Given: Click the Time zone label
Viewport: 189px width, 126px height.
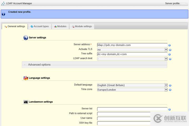Looking at the screenshot, I should (x=87, y=89).
